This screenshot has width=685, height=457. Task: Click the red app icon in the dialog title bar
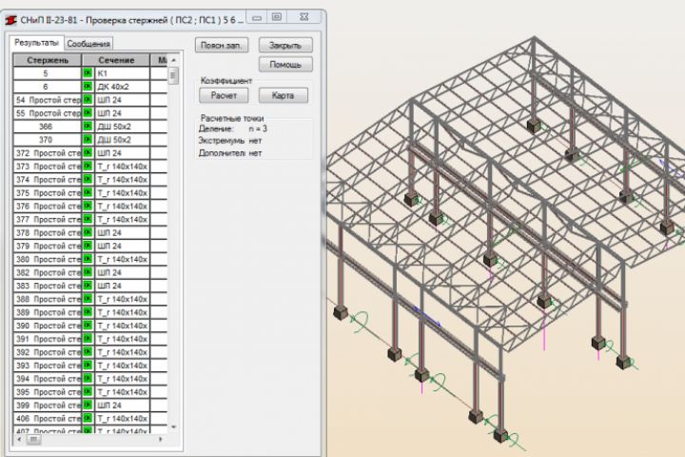click(10, 20)
